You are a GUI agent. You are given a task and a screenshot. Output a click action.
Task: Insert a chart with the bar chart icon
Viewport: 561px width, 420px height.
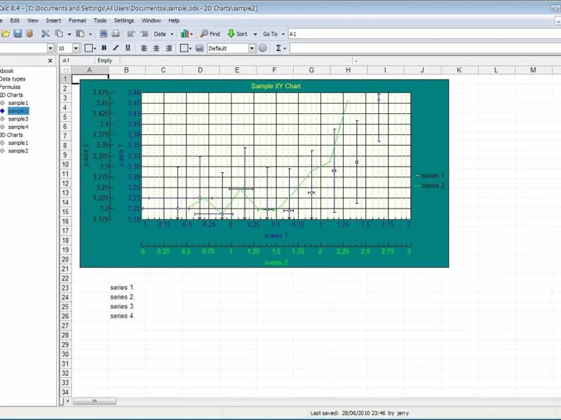[184, 34]
